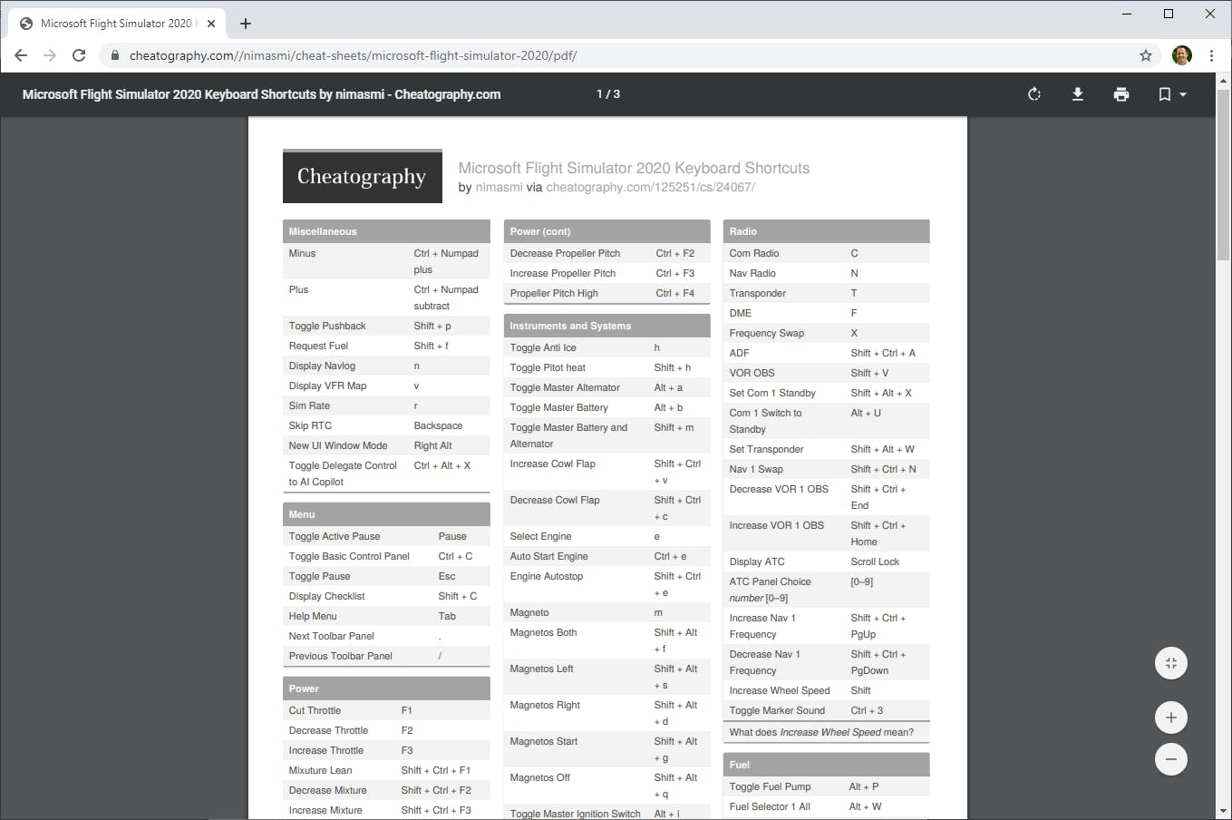Rotate the PDF clockwise
1232x820 pixels.
1034,94
